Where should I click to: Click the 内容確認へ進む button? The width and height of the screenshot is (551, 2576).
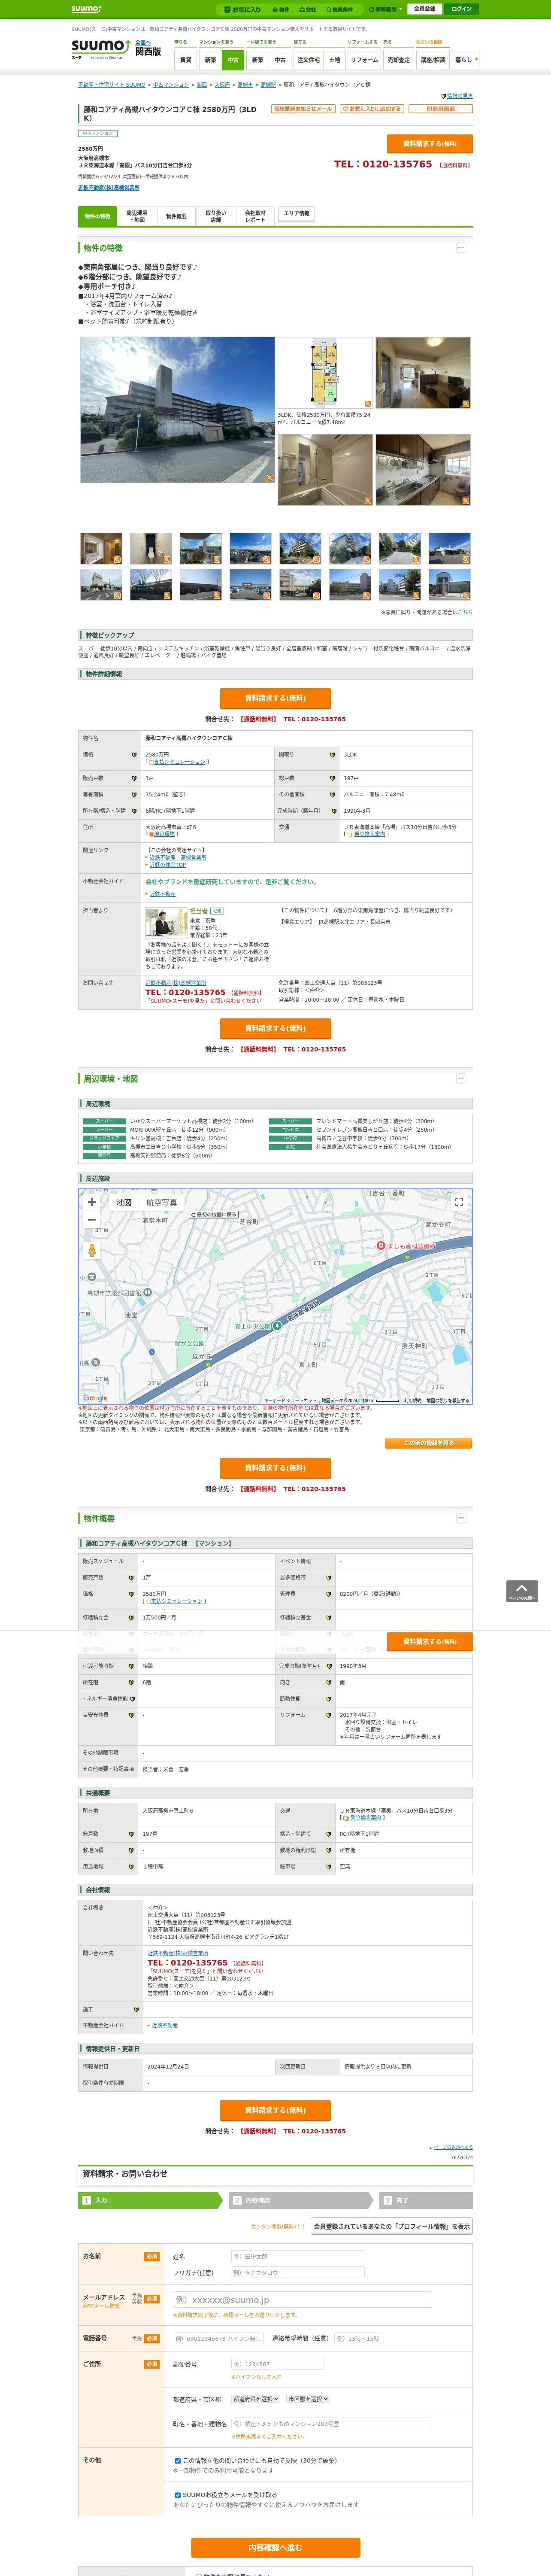[275, 2547]
